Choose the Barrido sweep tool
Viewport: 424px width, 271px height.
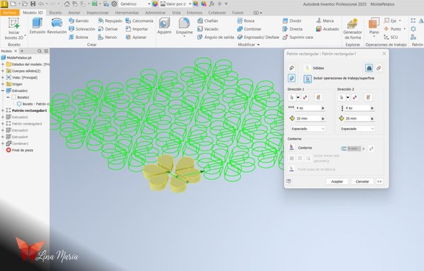point(78,21)
